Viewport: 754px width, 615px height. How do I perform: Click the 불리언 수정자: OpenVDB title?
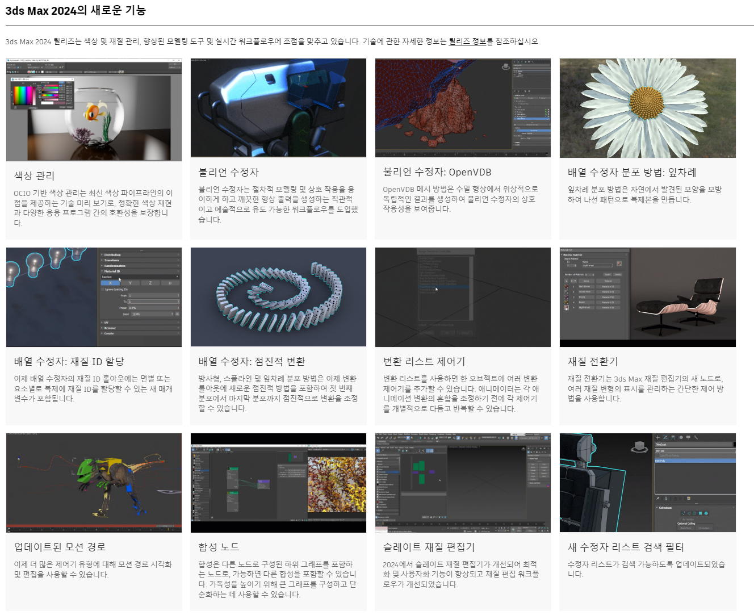click(437, 172)
